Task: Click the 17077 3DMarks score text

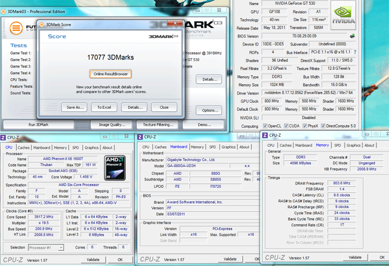Action: [110, 57]
